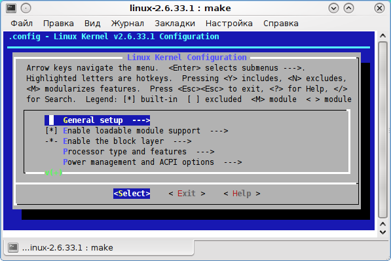
Task: Open the Файл menu
Action: (x=22, y=24)
